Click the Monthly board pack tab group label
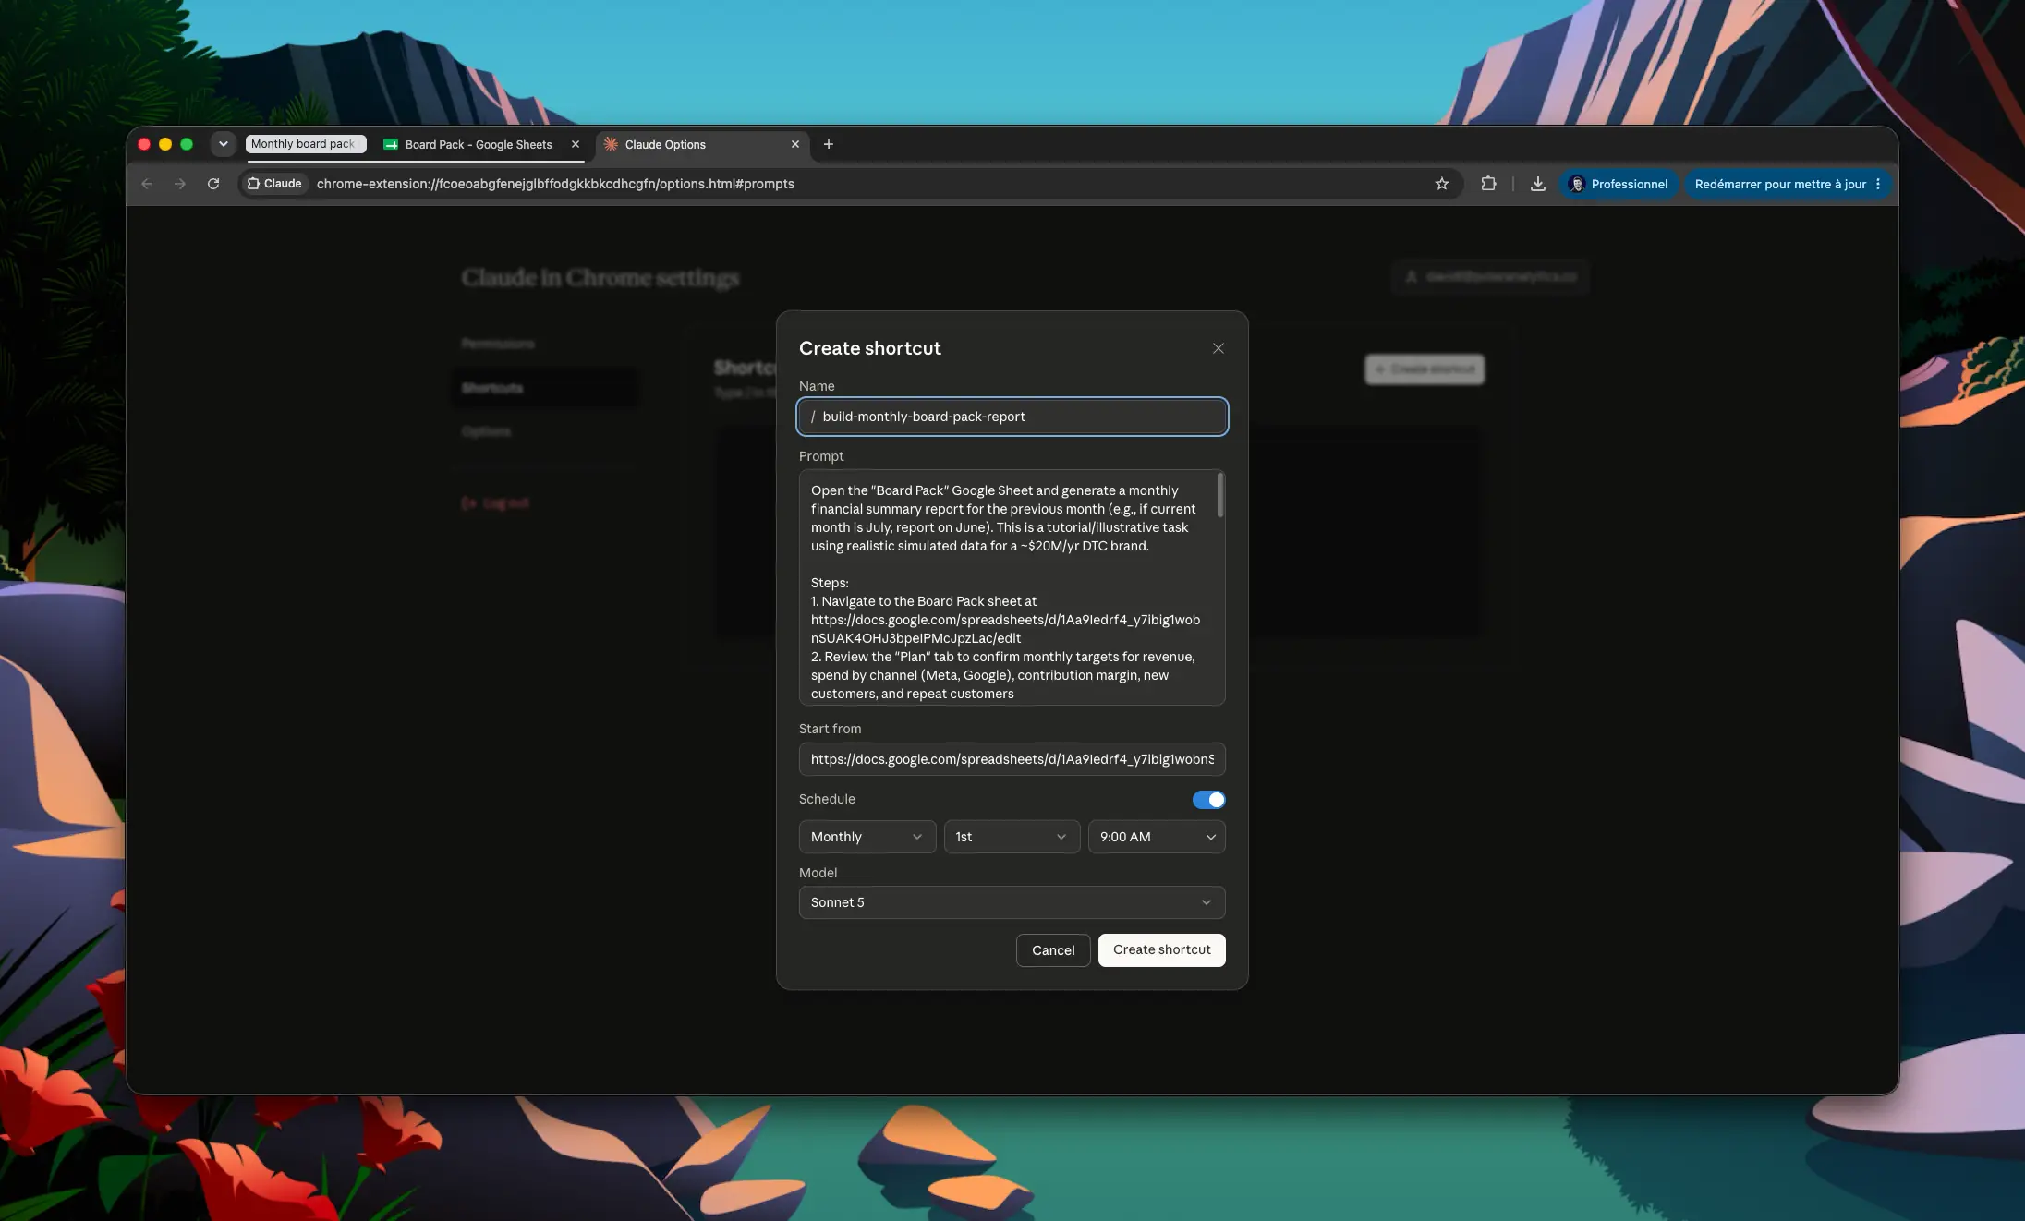Screen dimensions: 2025x1221 coord(306,144)
